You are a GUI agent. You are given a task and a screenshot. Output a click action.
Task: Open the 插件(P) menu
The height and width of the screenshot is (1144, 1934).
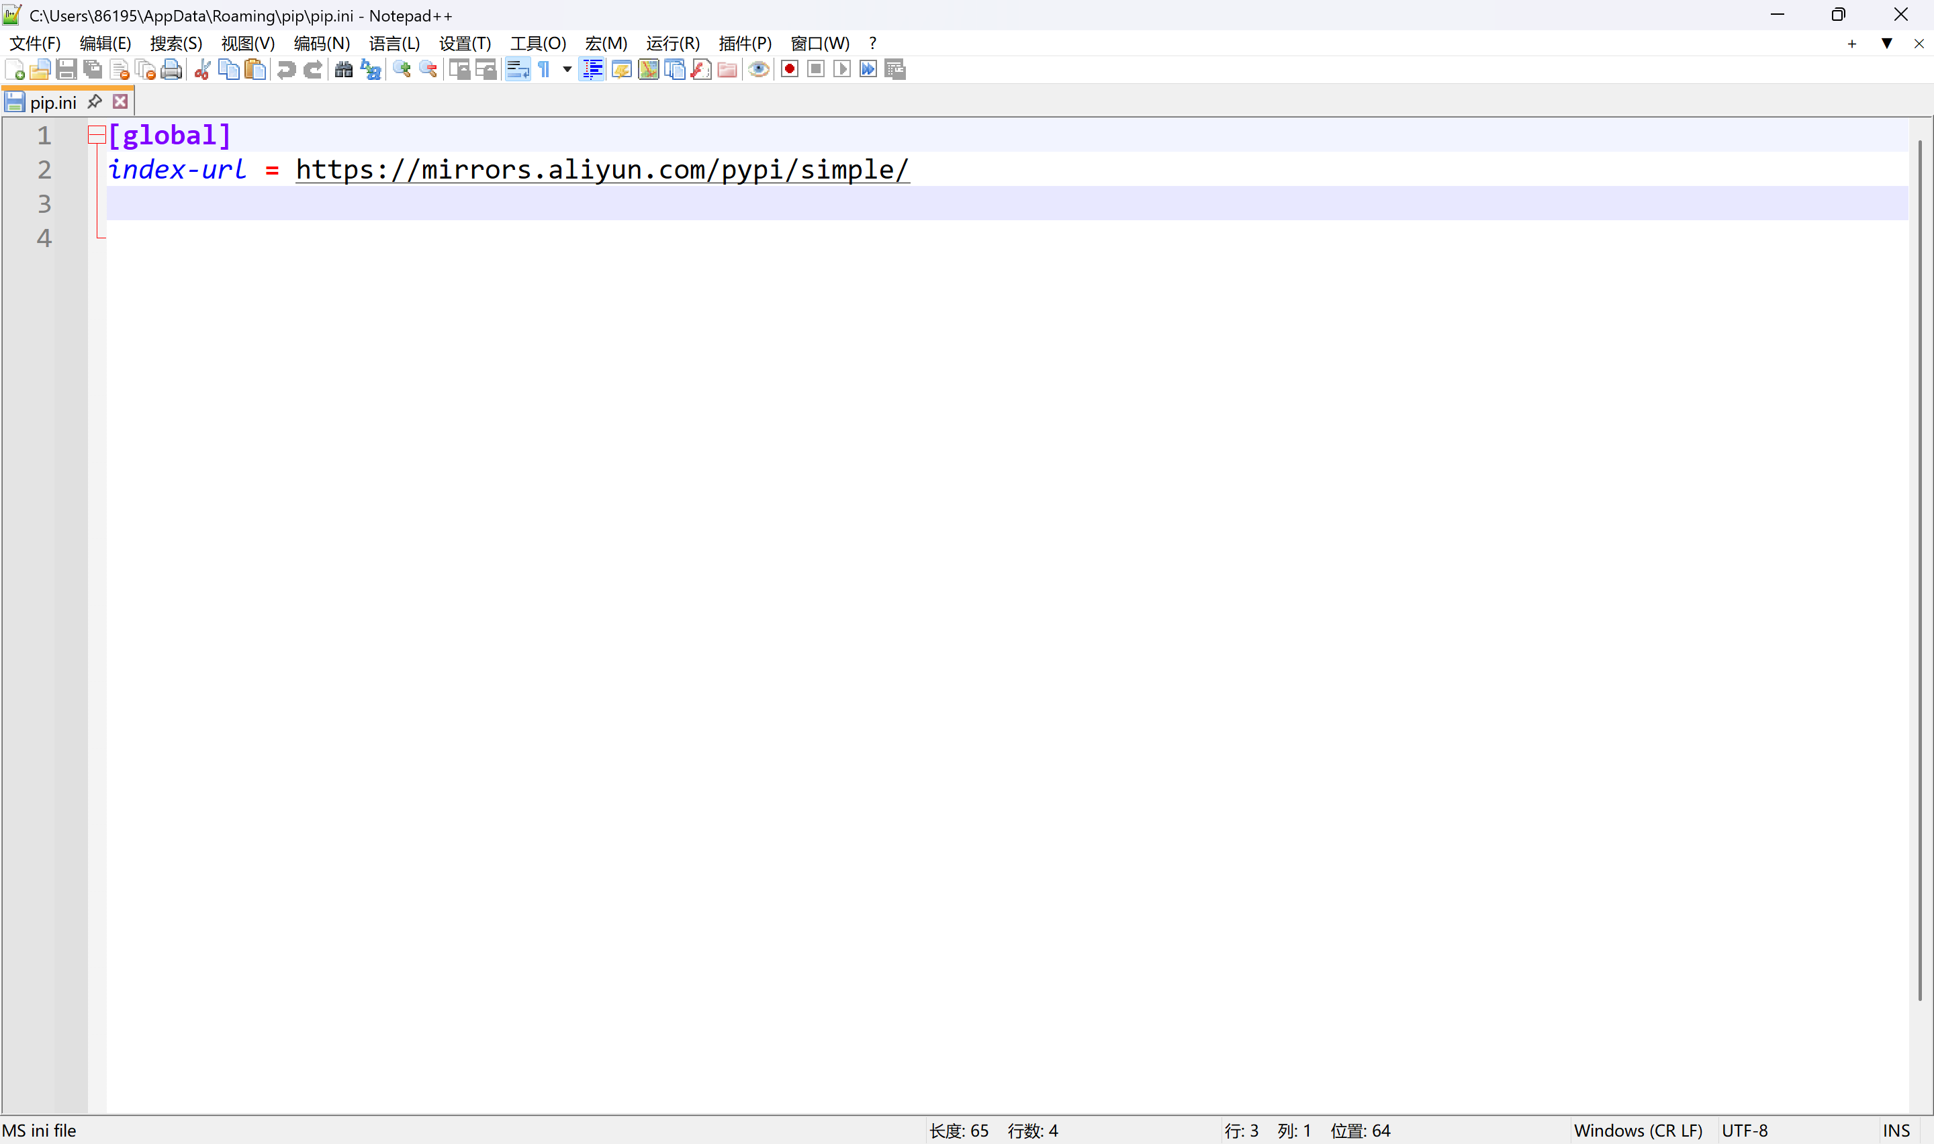click(745, 44)
